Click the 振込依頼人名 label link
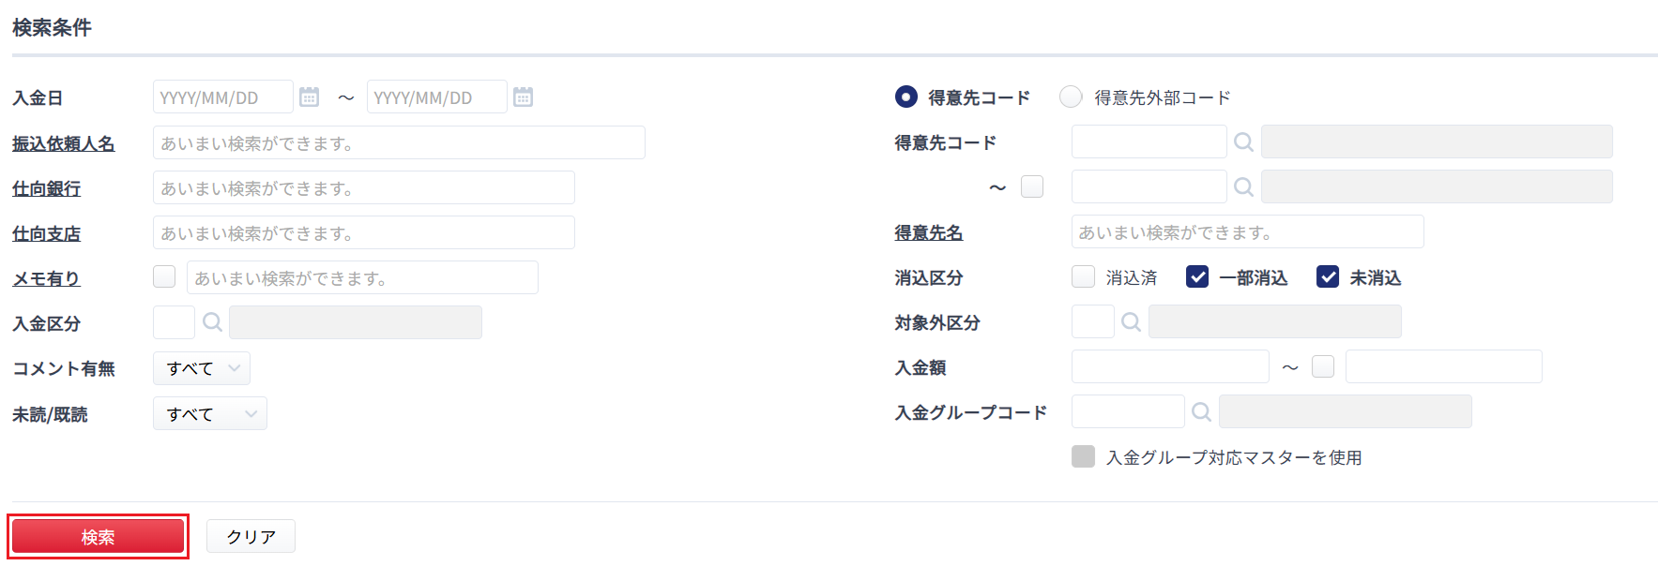Screen dimensions: 1658x566 coord(63,143)
